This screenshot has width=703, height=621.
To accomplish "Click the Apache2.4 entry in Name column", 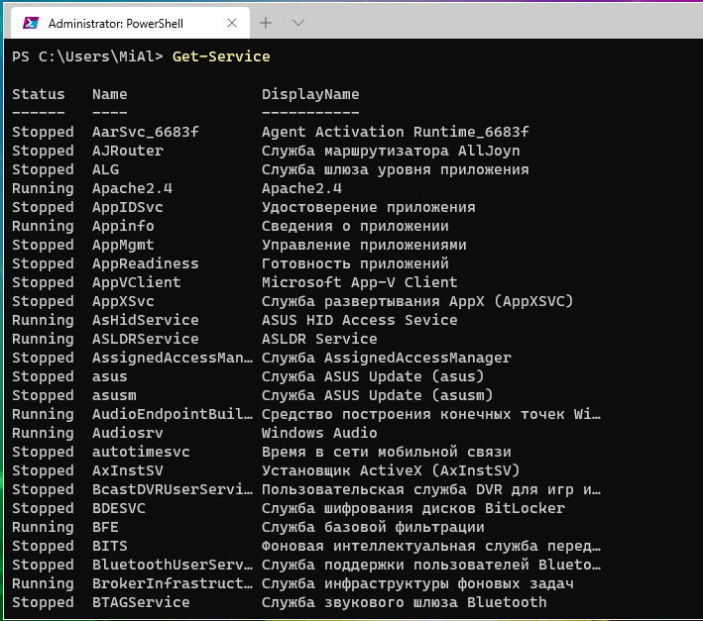I will tap(132, 188).
